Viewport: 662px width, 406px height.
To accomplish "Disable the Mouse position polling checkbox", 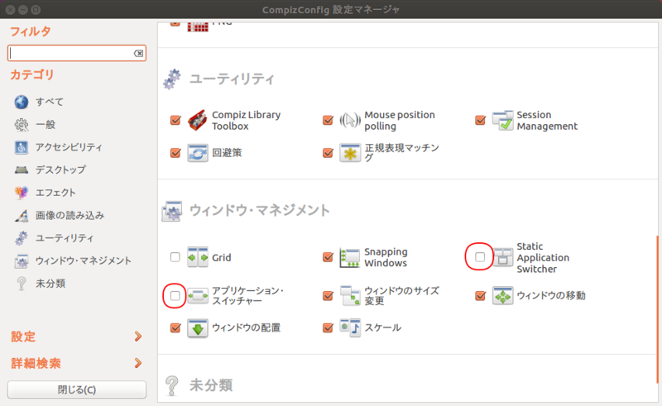I will [328, 120].
